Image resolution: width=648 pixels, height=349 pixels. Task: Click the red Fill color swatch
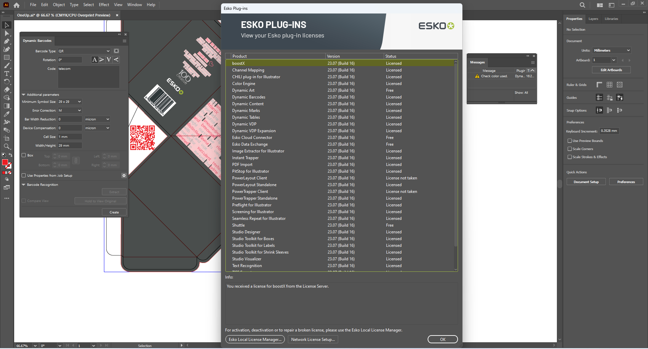(x=5, y=163)
